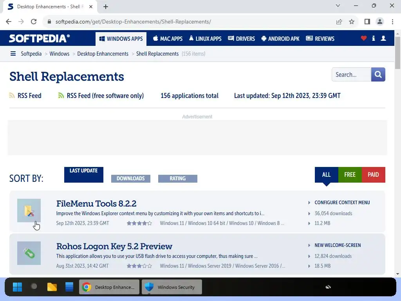Open the Rohos Logon Key thumbnail icon

coord(29,253)
